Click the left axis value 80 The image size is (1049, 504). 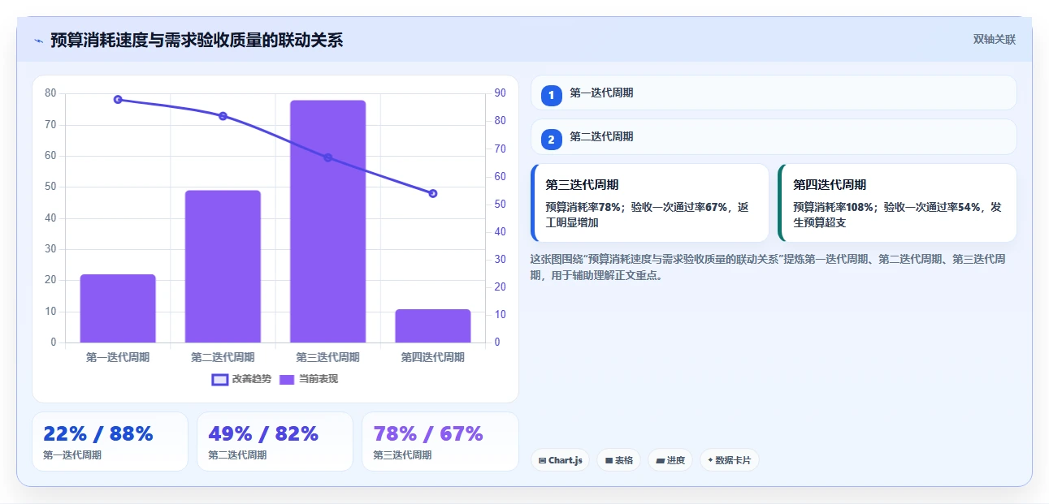(x=50, y=93)
